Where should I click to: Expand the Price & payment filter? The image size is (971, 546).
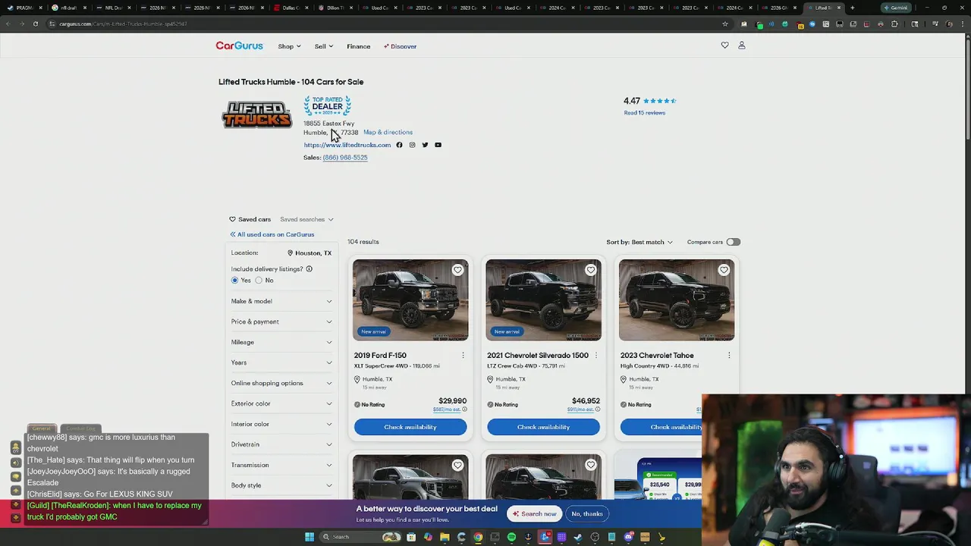(x=281, y=322)
